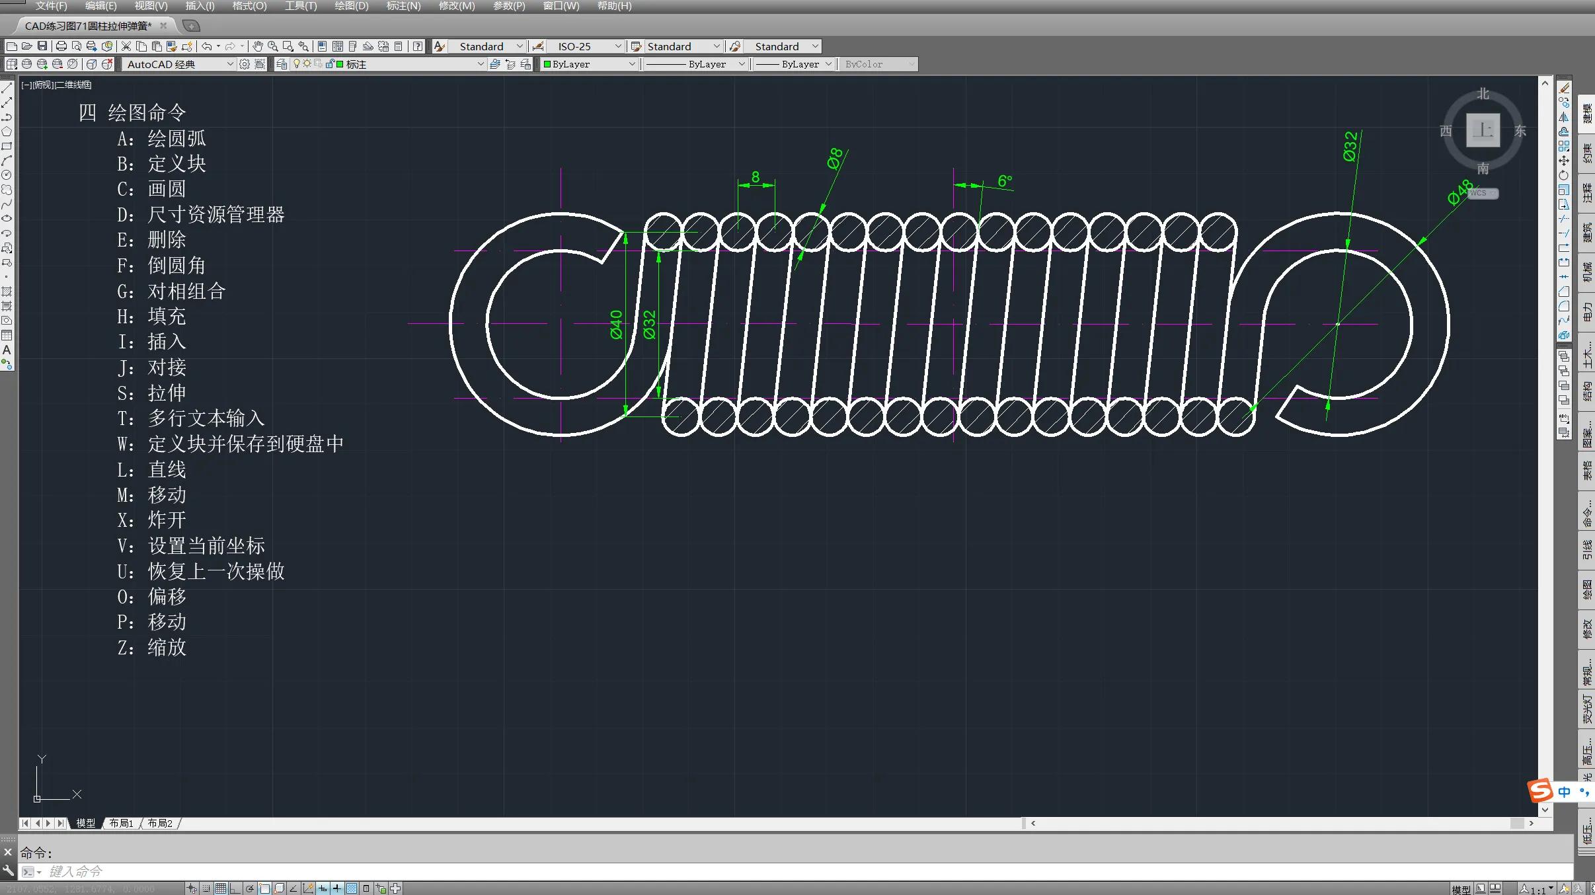Open the Layer Properties Manager icon
1595x895 pixels.
[x=282, y=64]
